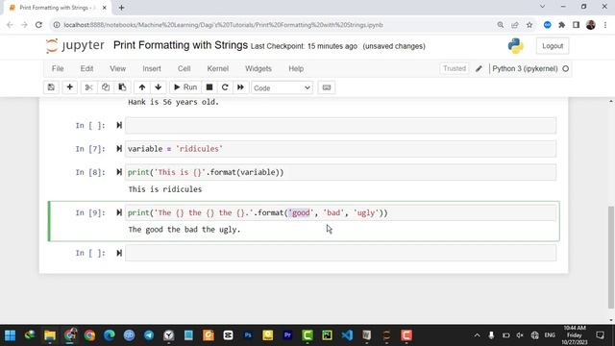This screenshot has height=346, width=615.
Task: Restart kernel and run all cells icon
Action: [240, 87]
